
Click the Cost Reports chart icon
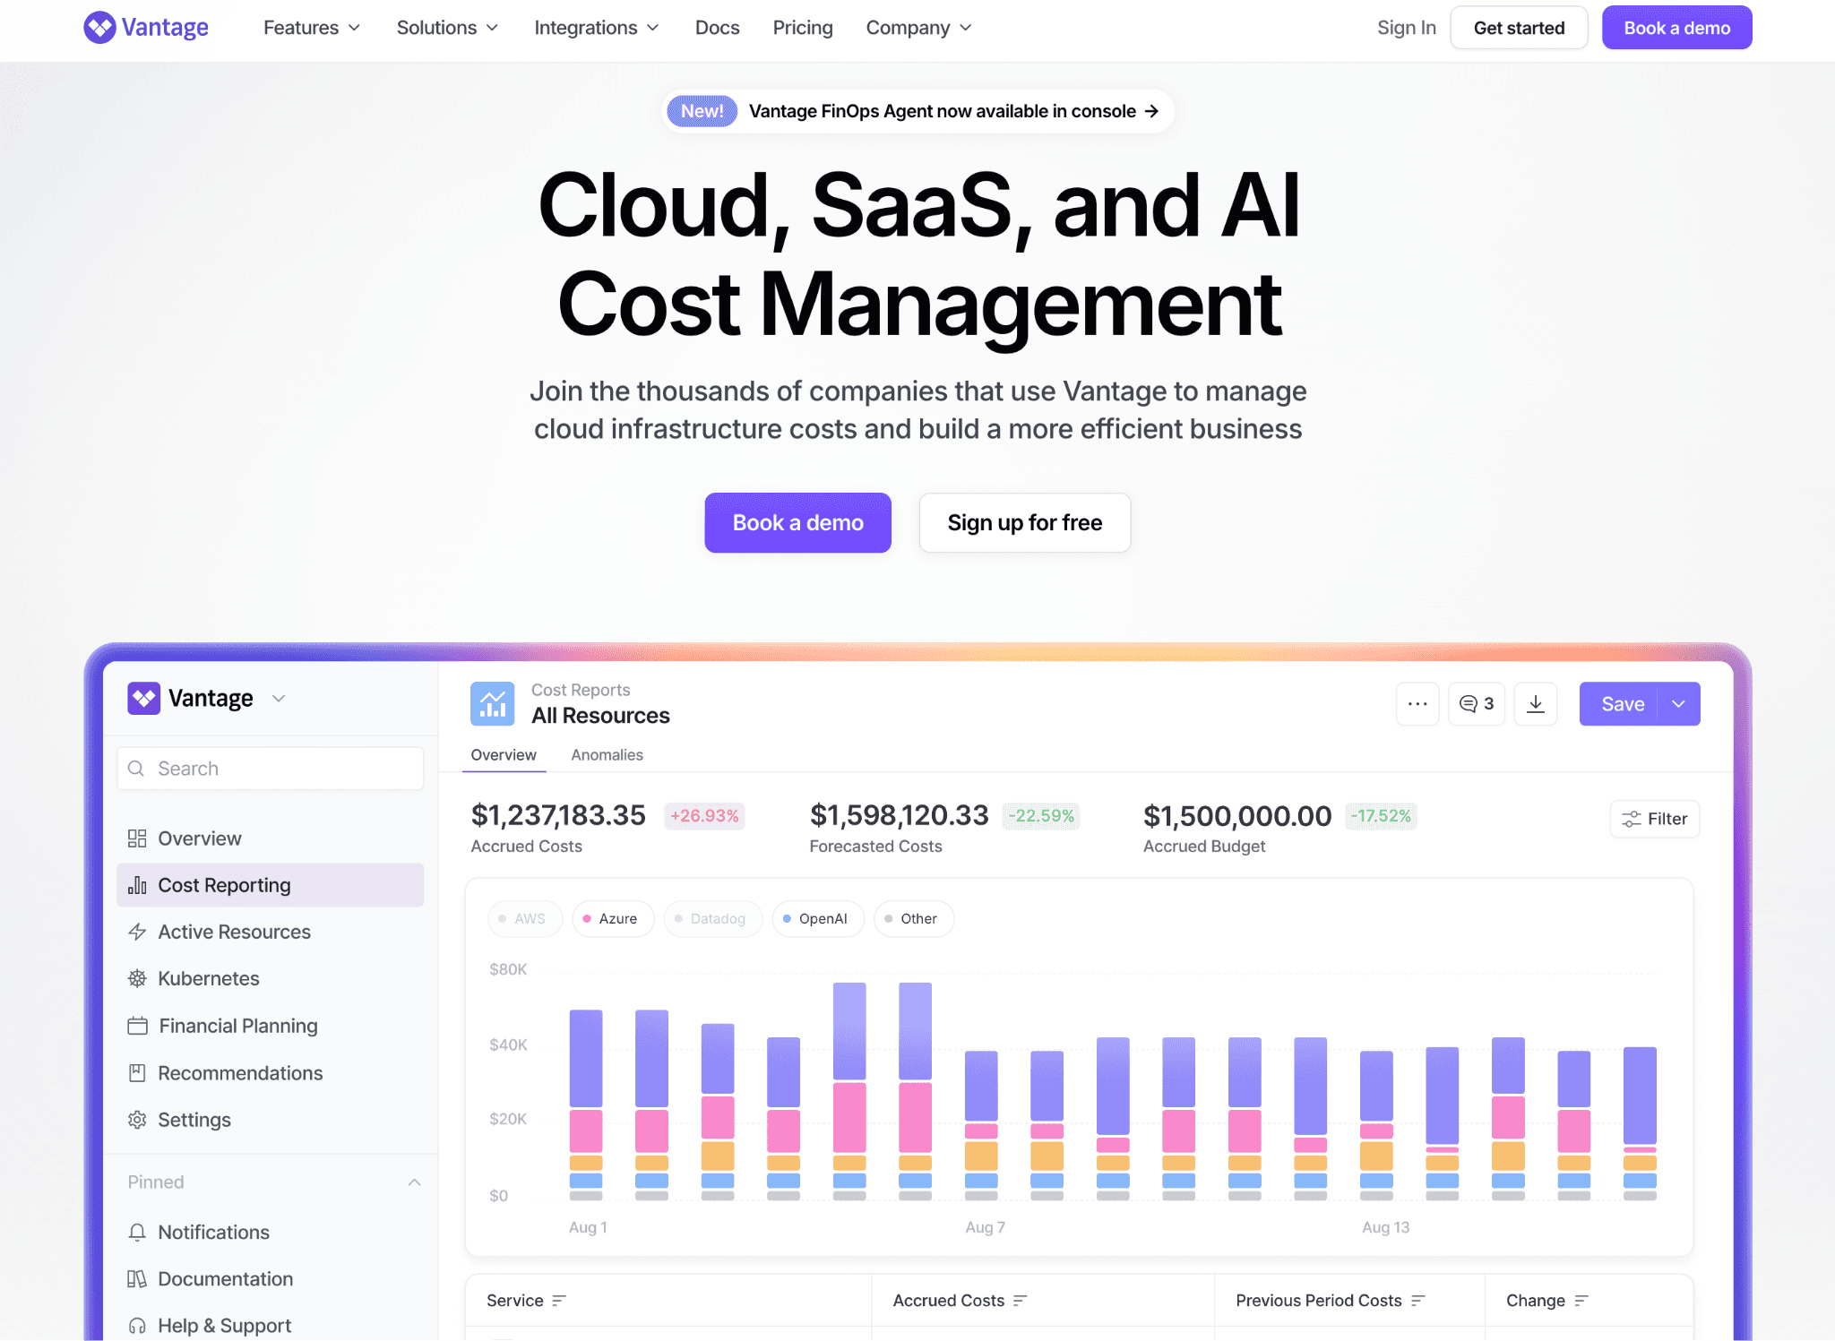click(x=492, y=703)
